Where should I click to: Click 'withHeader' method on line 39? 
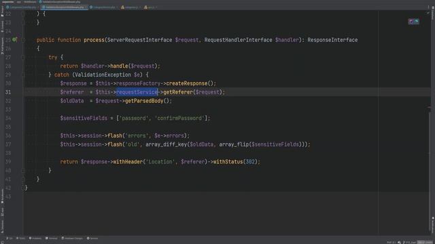[x=128, y=162]
